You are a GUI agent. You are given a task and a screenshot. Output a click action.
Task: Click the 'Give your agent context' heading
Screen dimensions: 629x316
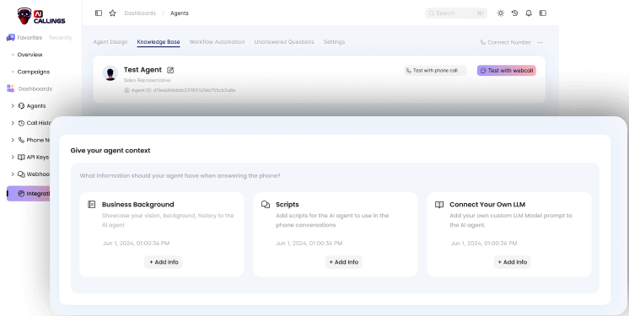110,150
